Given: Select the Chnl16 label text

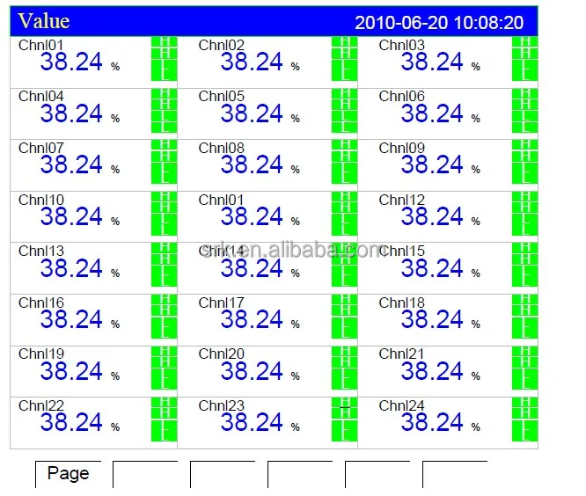Looking at the screenshot, I should pos(41,303).
